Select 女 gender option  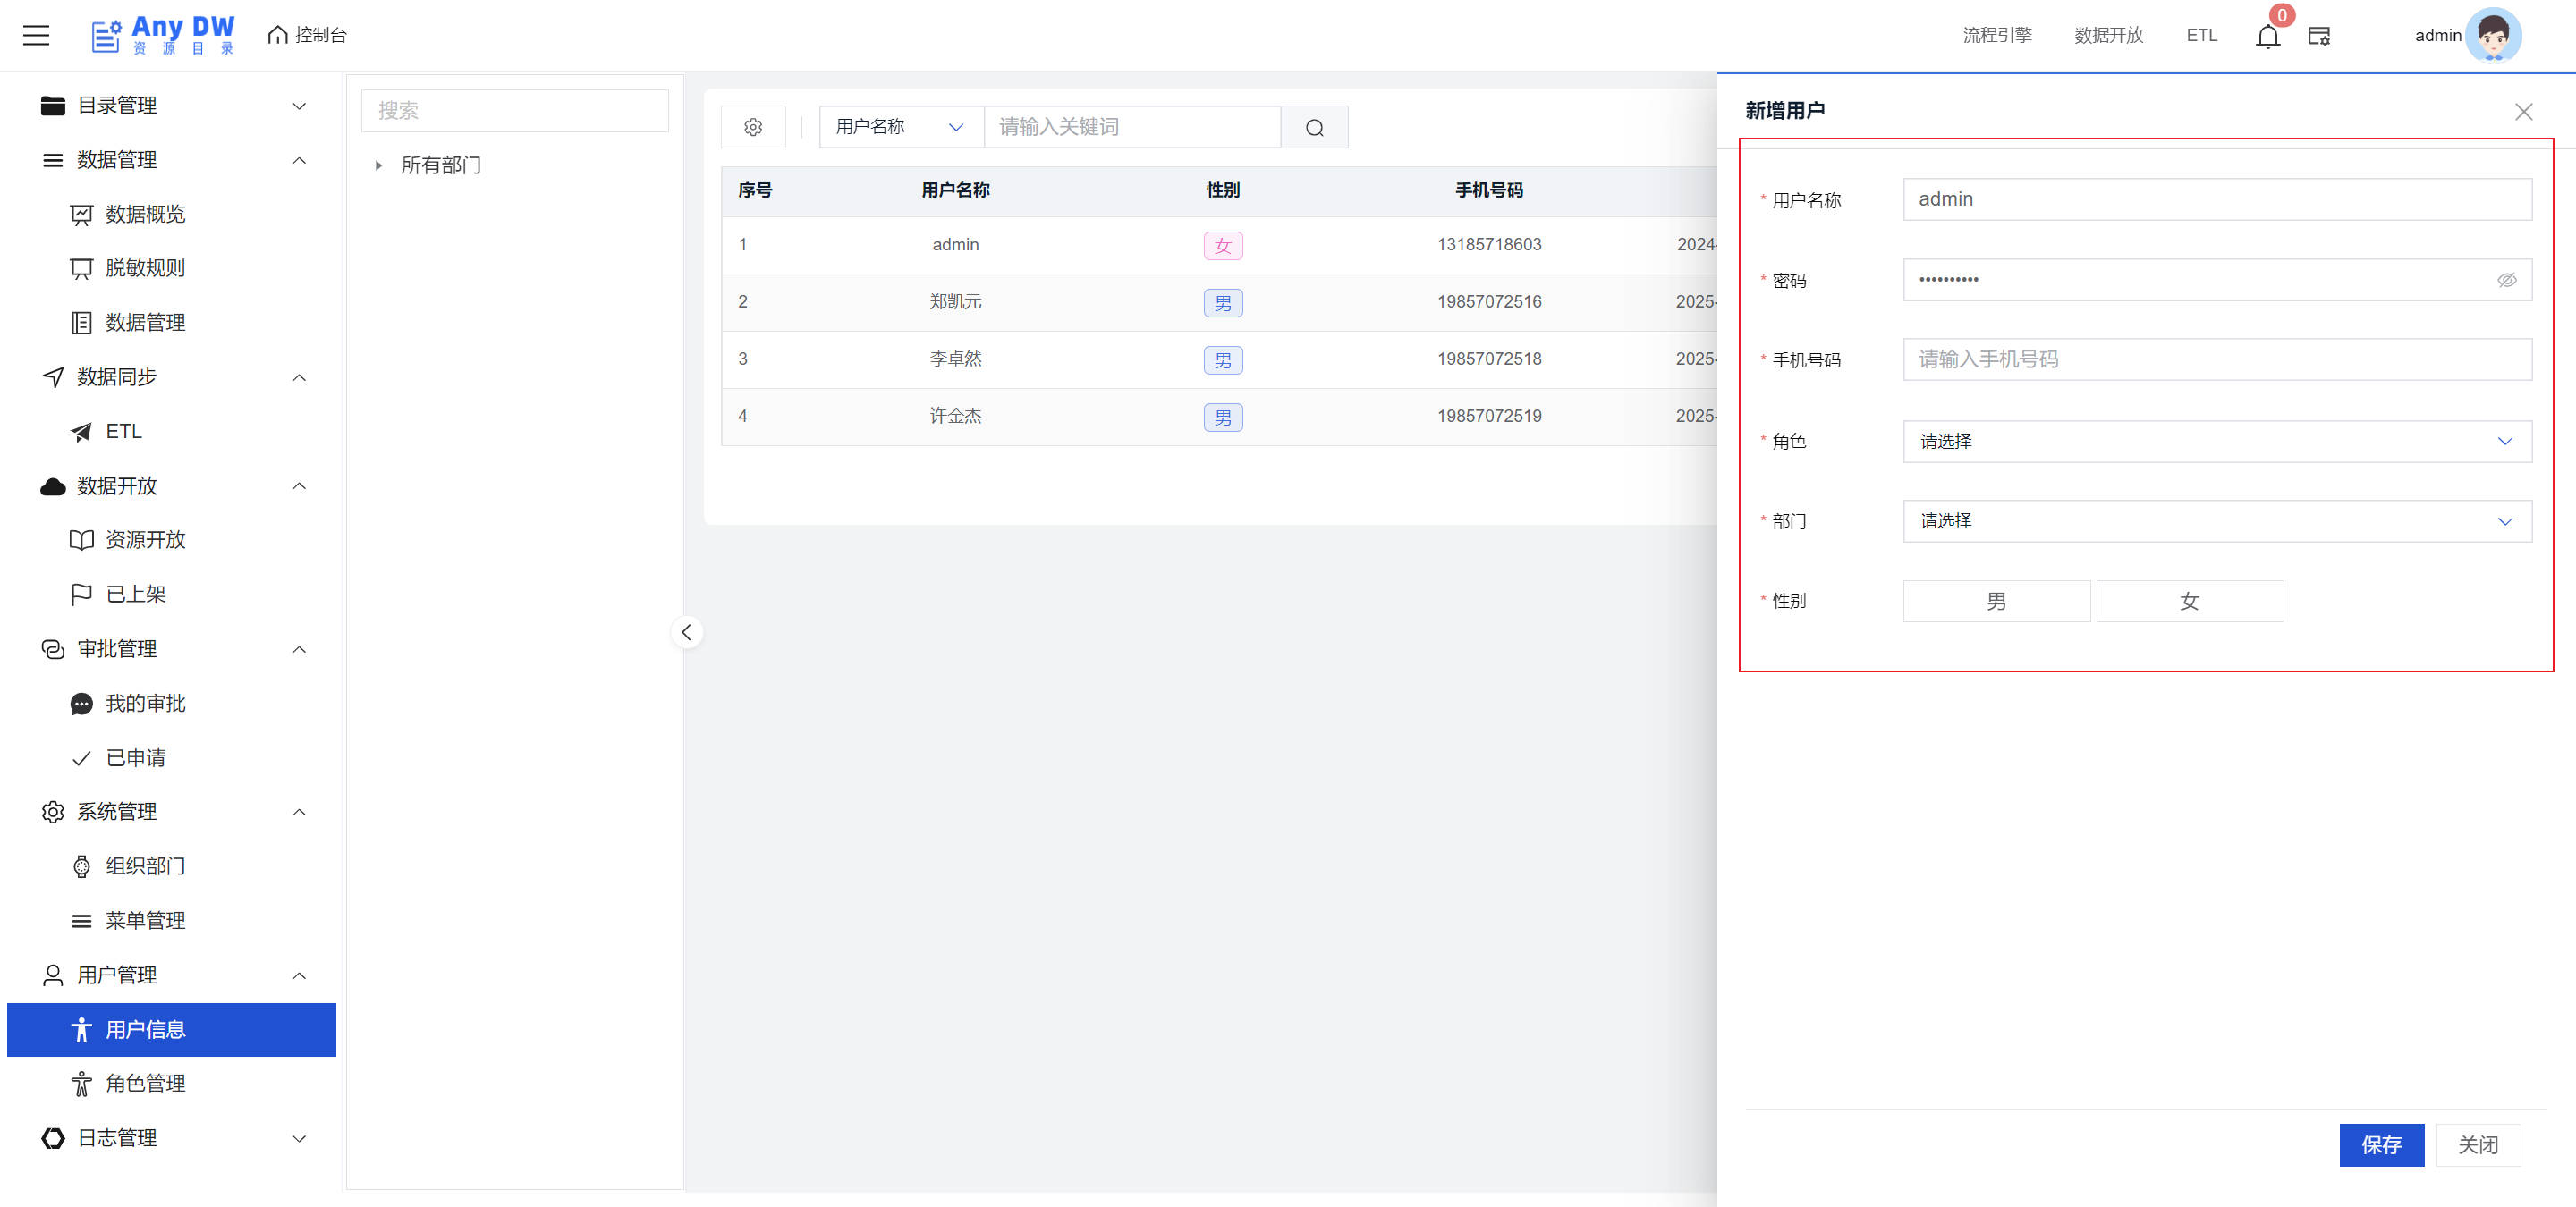coord(2189,602)
